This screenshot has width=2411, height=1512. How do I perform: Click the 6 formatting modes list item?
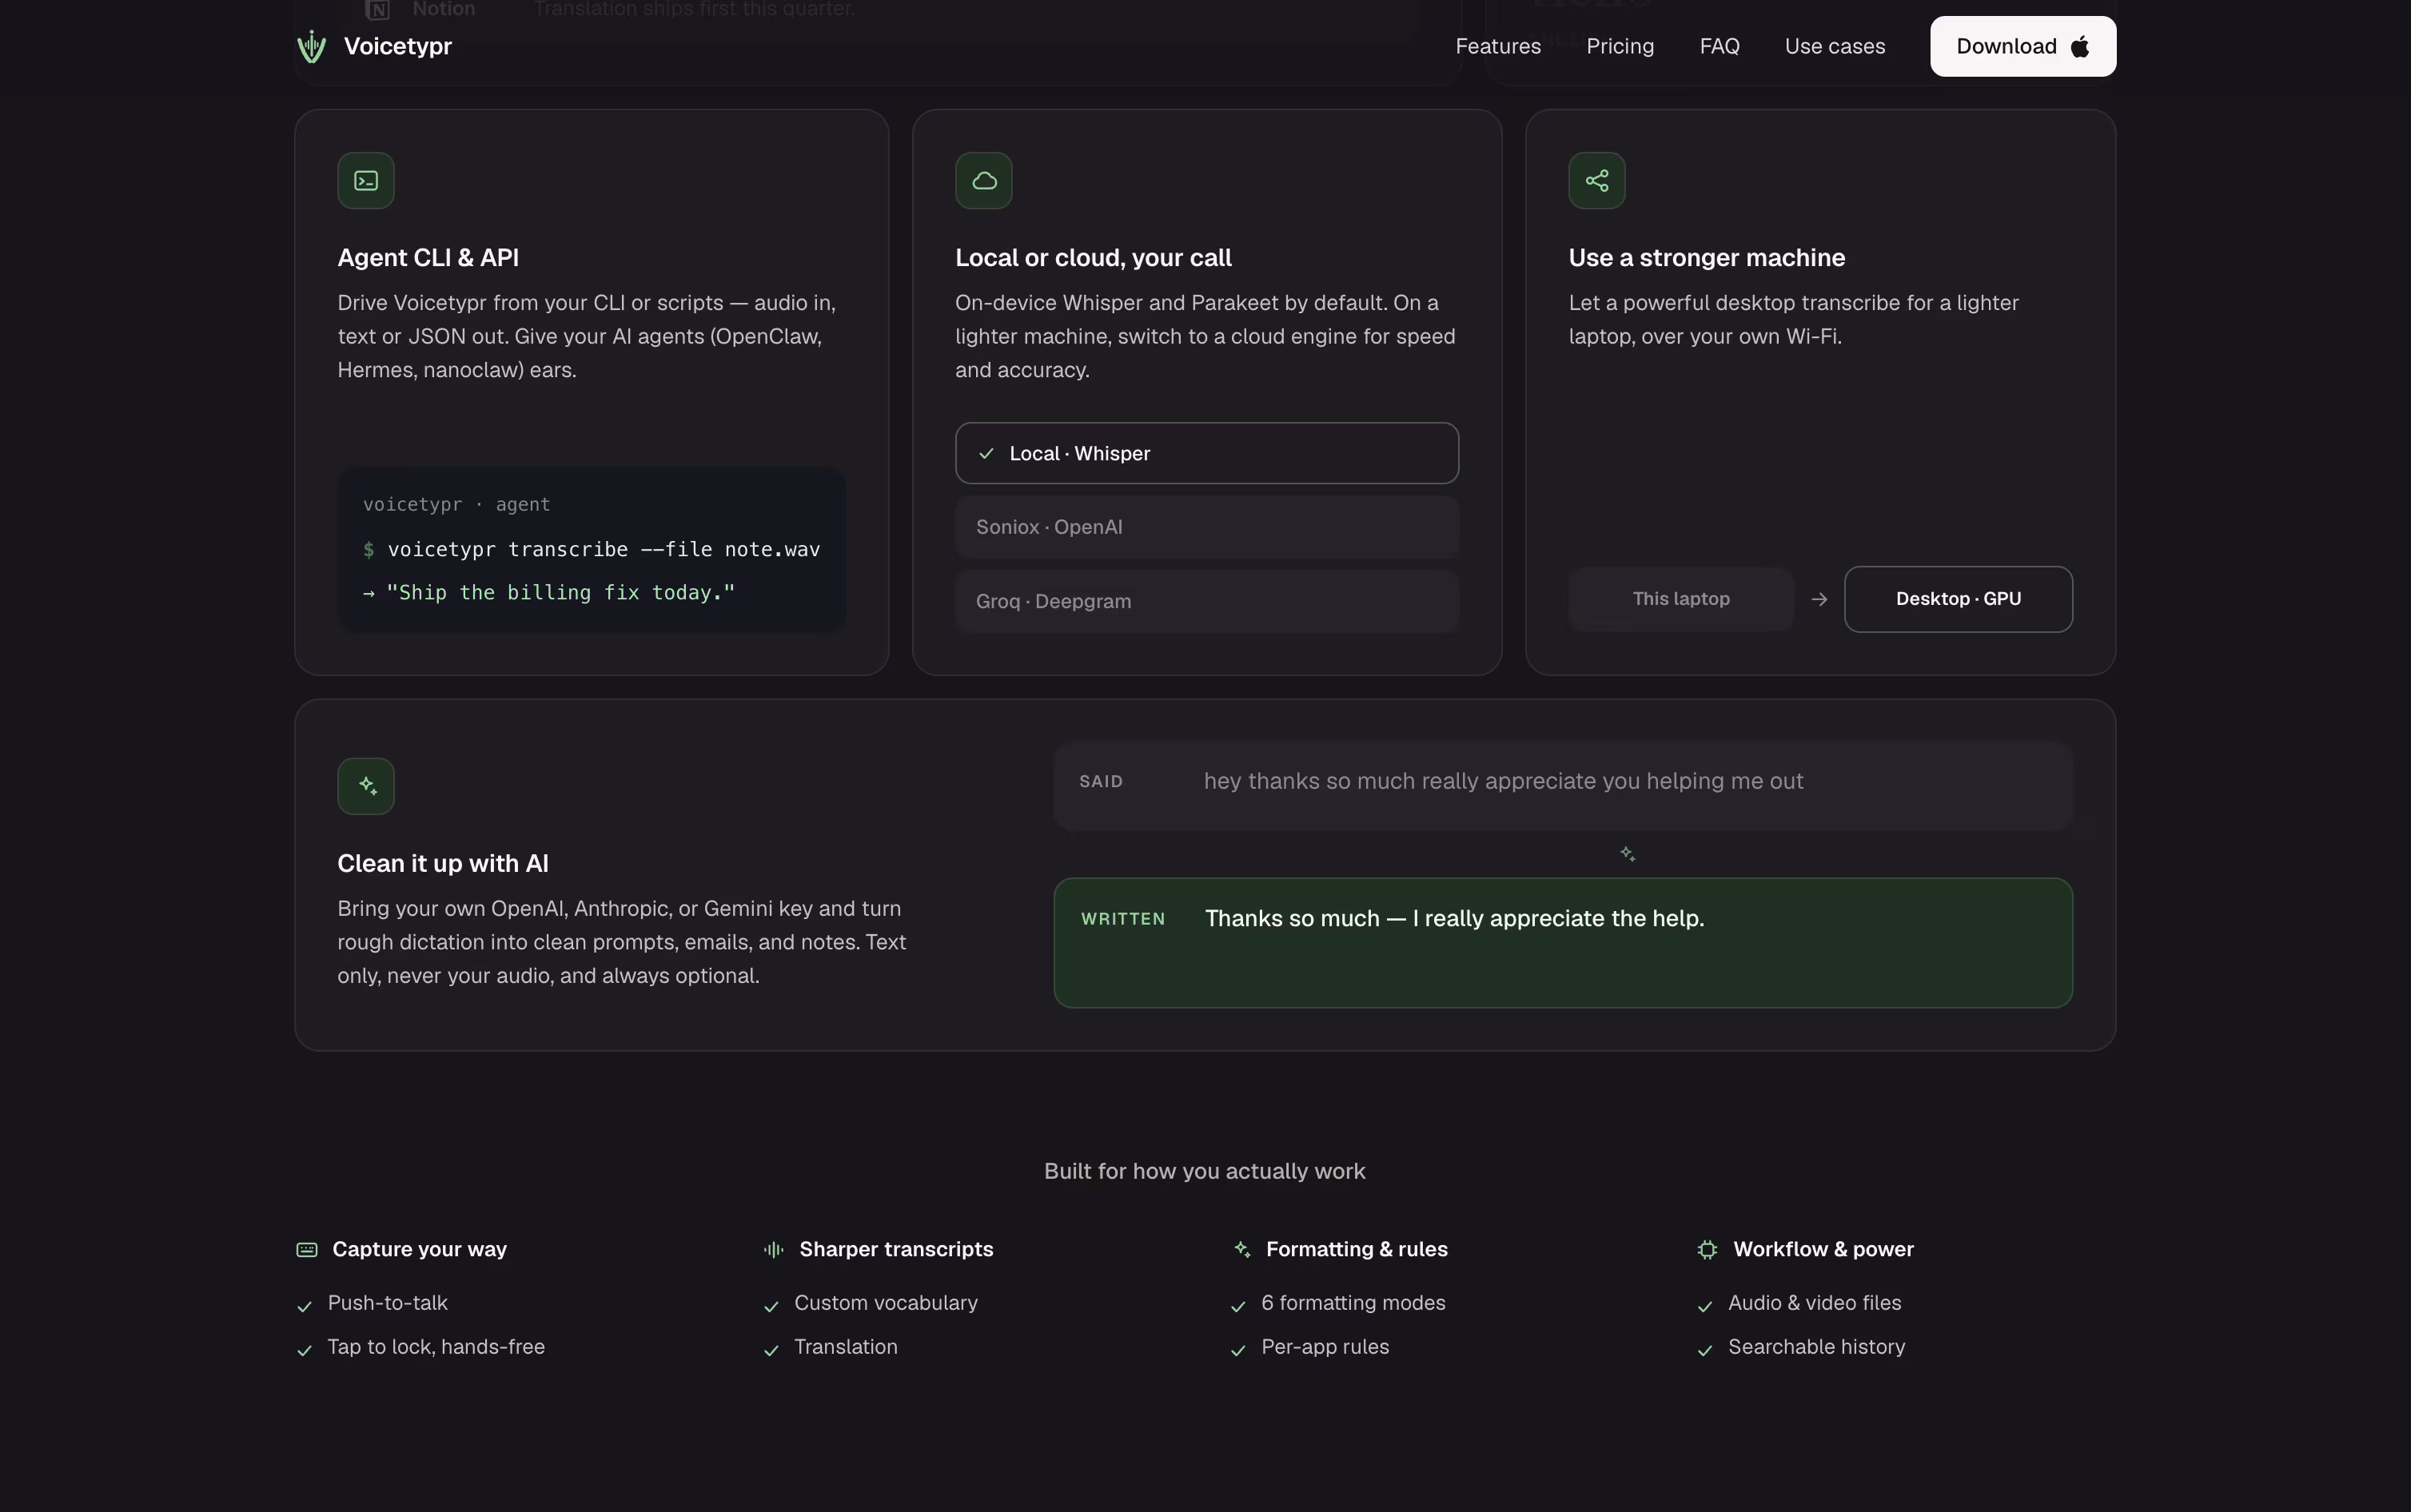pos(1353,1303)
